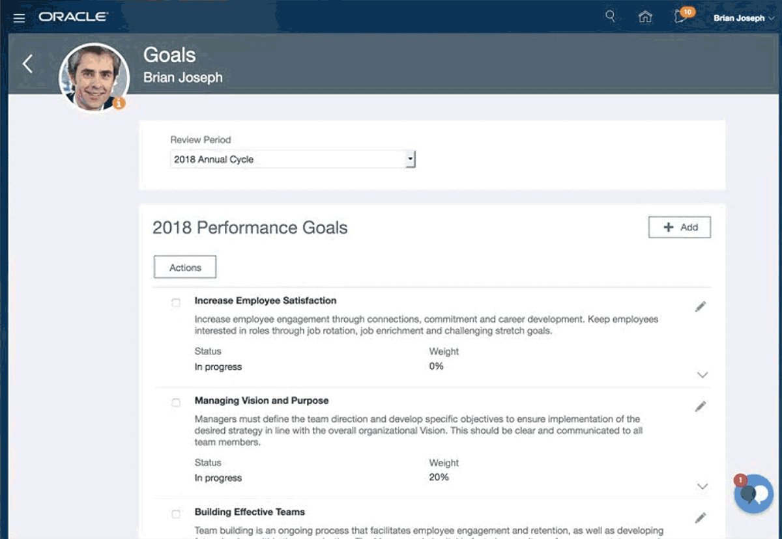
Task: Click the Add goal button
Action: 680,227
